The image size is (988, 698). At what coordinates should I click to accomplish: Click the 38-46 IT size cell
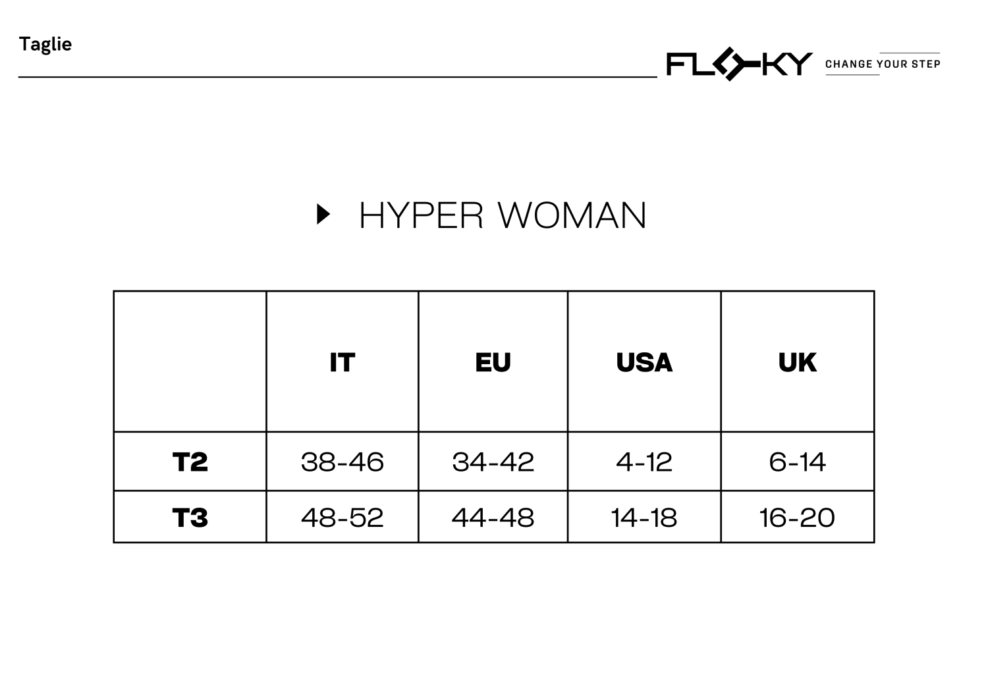click(343, 462)
